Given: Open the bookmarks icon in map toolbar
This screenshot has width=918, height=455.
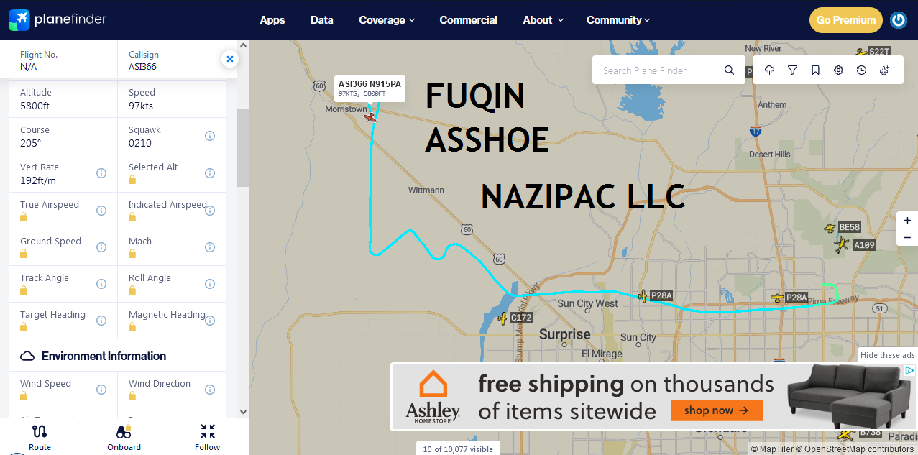Looking at the screenshot, I should click(x=815, y=70).
